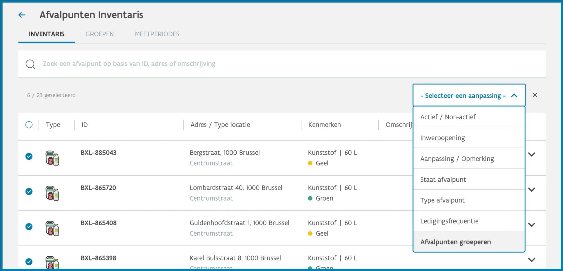Click waste bin icon for BXL-865398

pyautogui.click(x=52, y=263)
